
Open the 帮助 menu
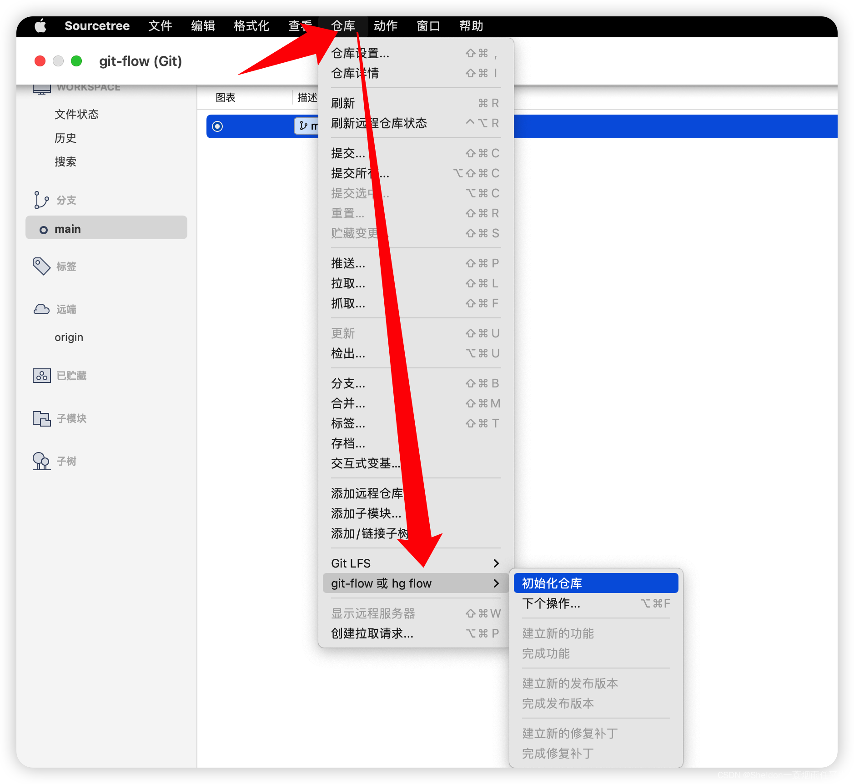click(471, 26)
